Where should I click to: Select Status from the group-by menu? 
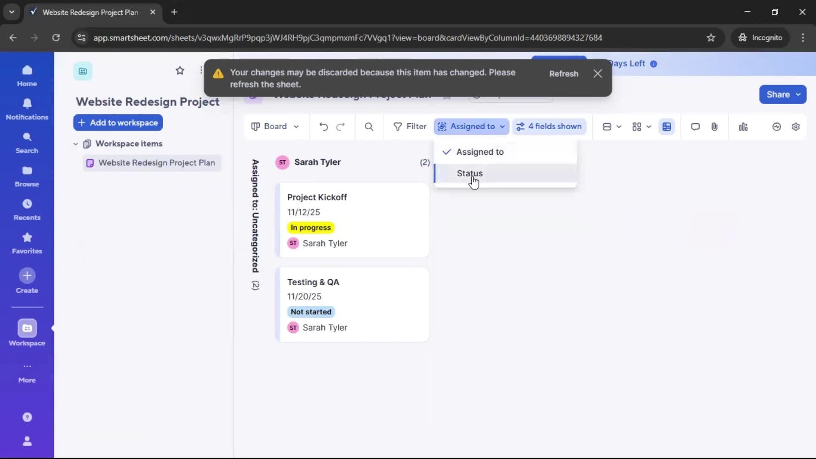tap(470, 173)
